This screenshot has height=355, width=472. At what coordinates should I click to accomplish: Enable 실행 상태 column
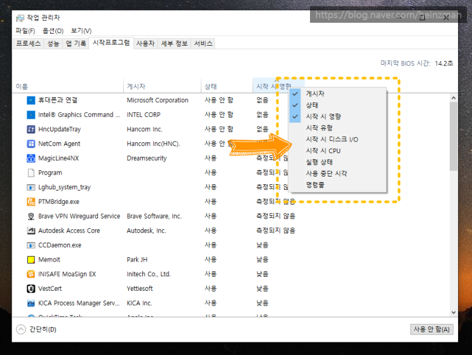[x=337, y=162]
